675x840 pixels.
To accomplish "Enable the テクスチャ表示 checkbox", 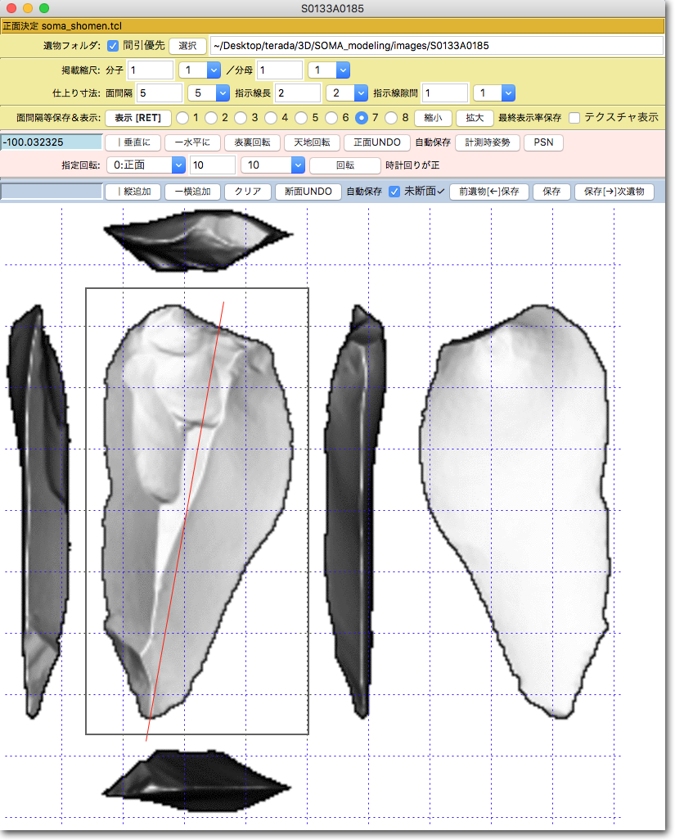I will (x=575, y=117).
